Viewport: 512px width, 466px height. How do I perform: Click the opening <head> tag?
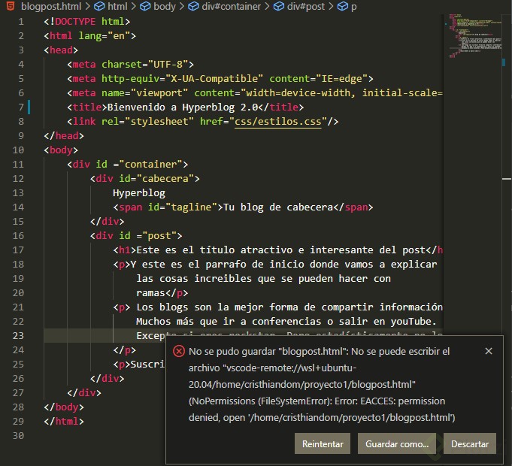(61, 50)
